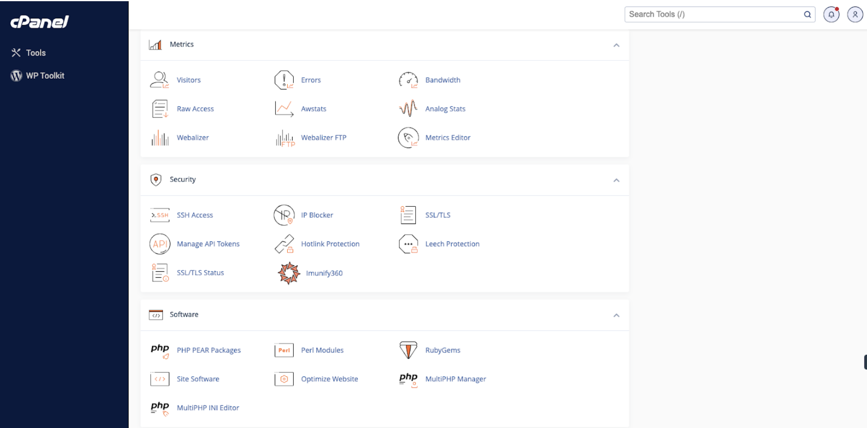Click the Analog Stats waveform icon
Screen dimensions: 867x428
pos(408,109)
